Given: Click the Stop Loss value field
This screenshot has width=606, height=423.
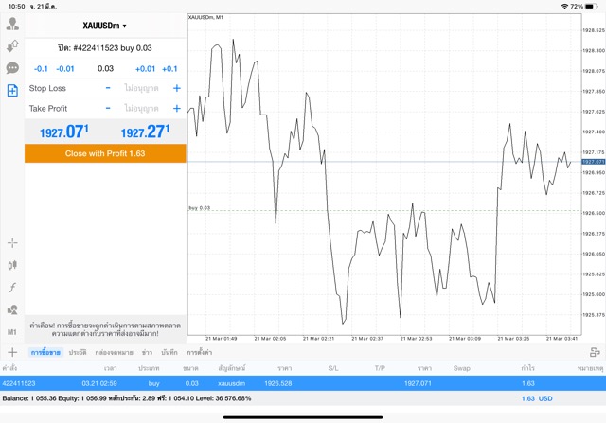Looking at the screenshot, I should 142,88.
